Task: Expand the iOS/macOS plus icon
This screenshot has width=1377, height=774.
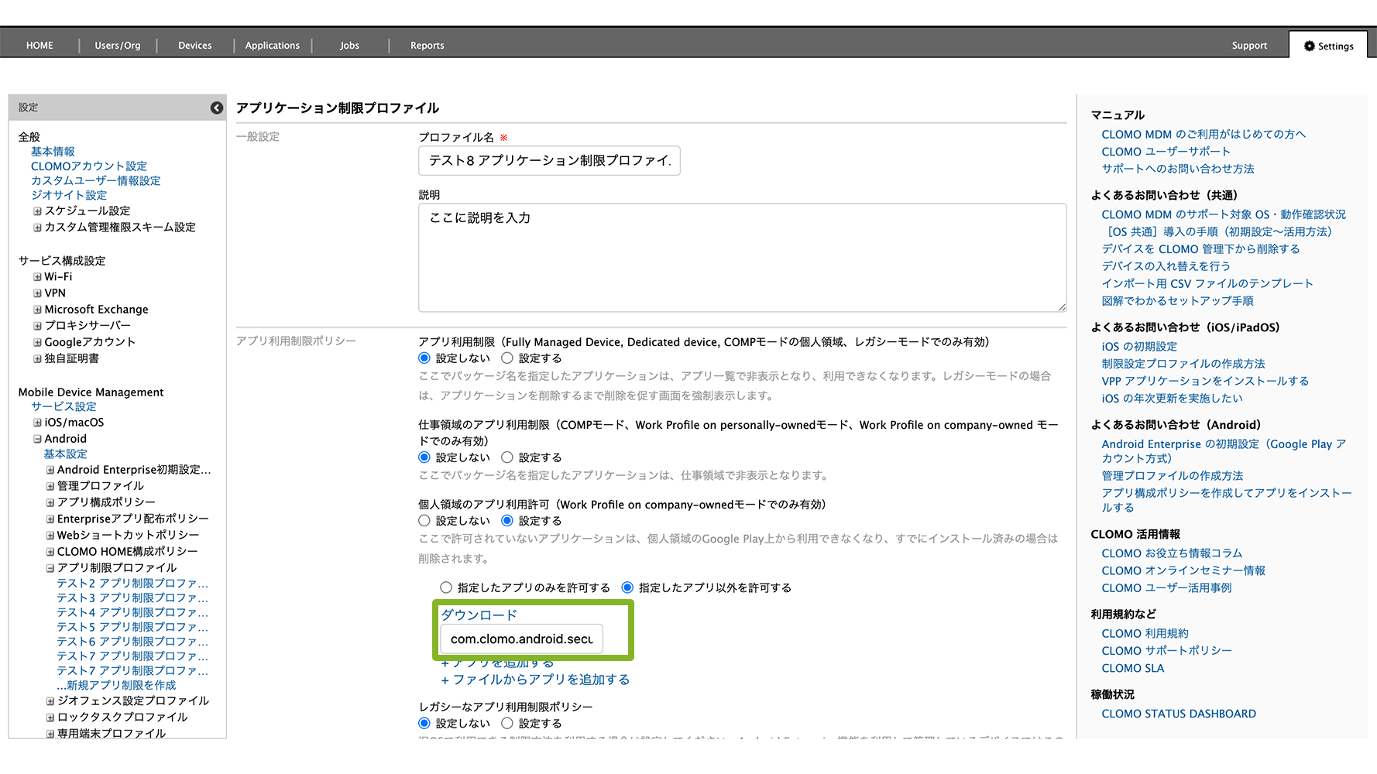Action: coord(37,423)
